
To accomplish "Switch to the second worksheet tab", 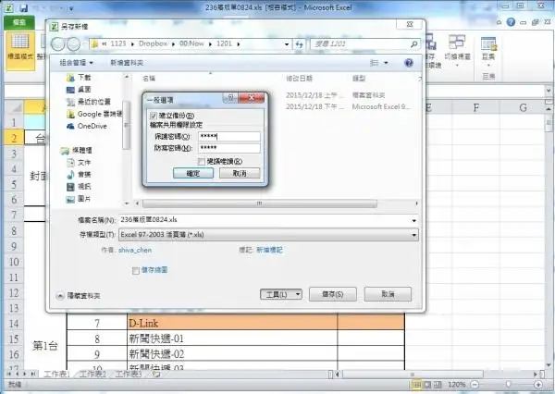I will (x=92, y=375).
